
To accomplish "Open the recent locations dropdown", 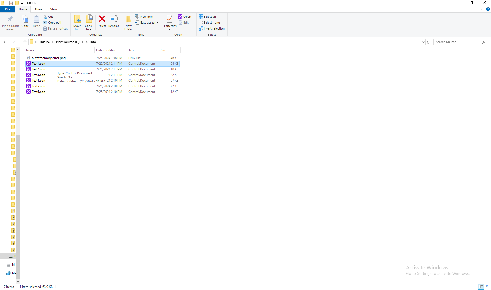I will (x=19, y=42).
